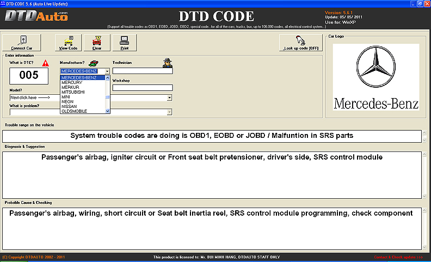This screenshot has height=262, width=431.
Task: Collapse the Manufacturer dropdown via its arrow
Action: click(107, 71)
